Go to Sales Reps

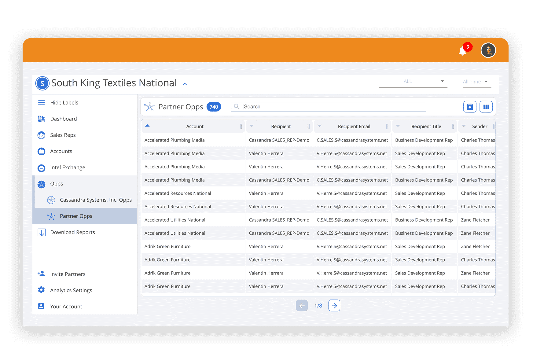pyautogui.click(x=63, y=135)
